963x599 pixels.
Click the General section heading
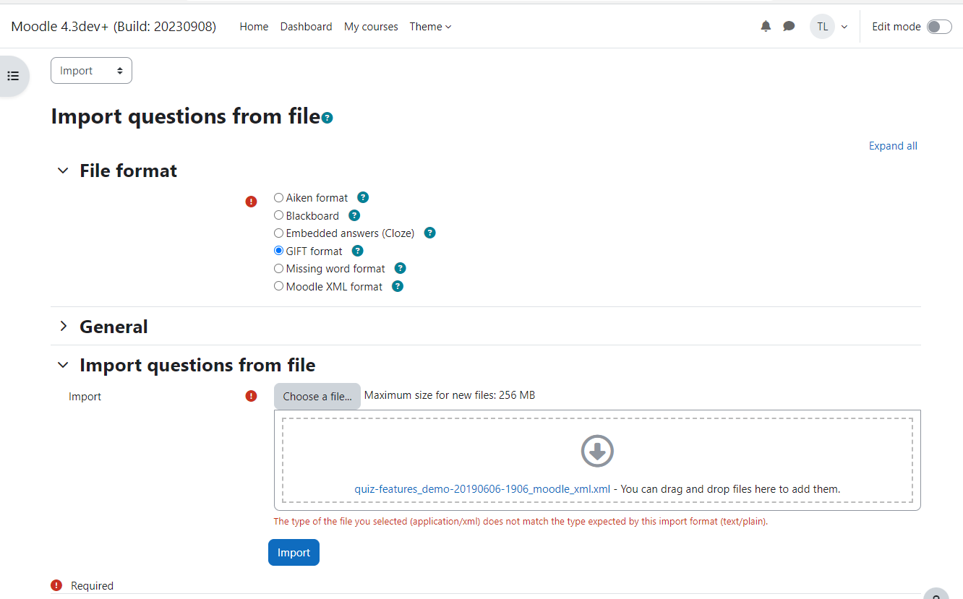tap(114, 327)
